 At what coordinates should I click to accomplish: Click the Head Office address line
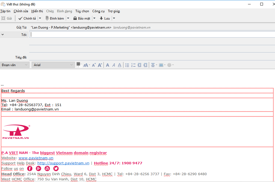pyautogui.click(x=104, y=174)
